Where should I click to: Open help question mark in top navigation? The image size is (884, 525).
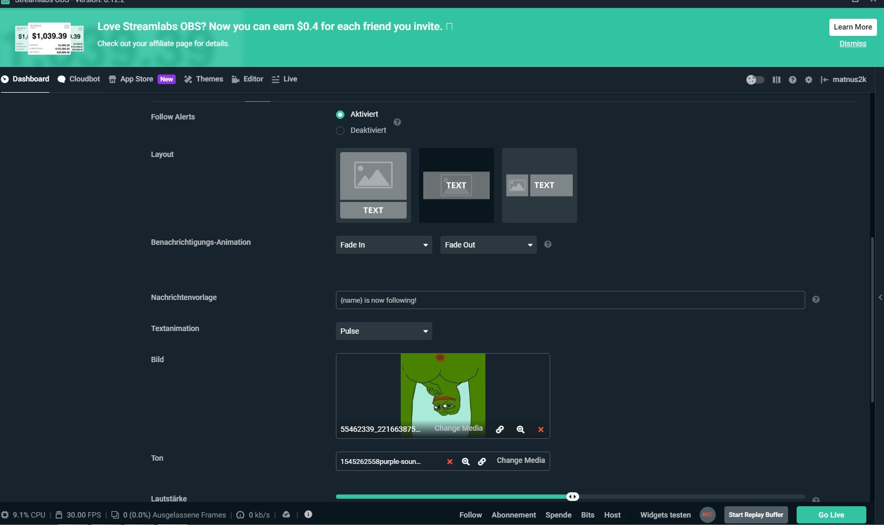click(x=792, y=80)
